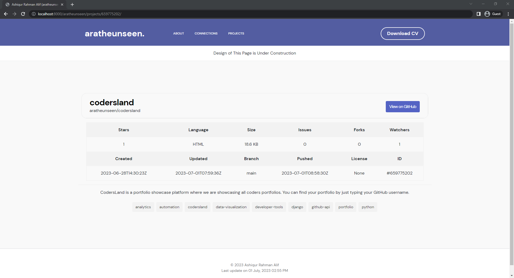Click the aratheunseen logo
The height and width of the screenshot is (278, 514).
114,33
